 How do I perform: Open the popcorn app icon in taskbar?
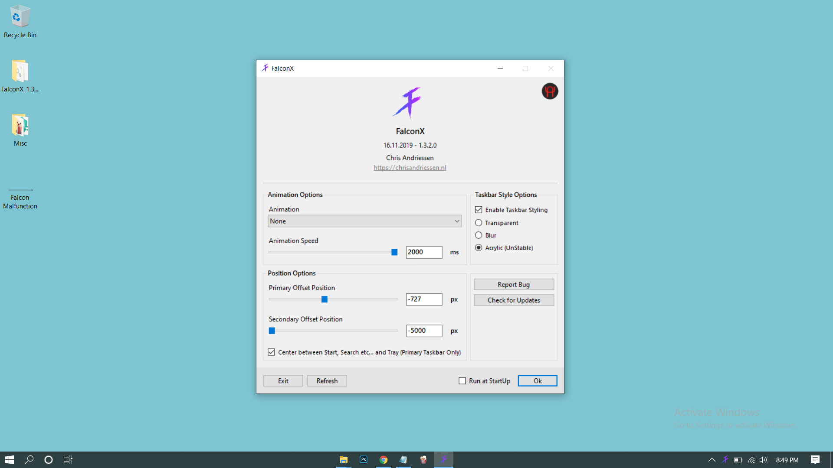coord(423,460)
